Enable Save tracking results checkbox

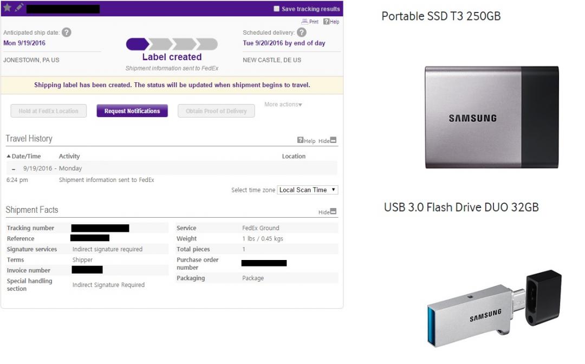coord(277,9)
